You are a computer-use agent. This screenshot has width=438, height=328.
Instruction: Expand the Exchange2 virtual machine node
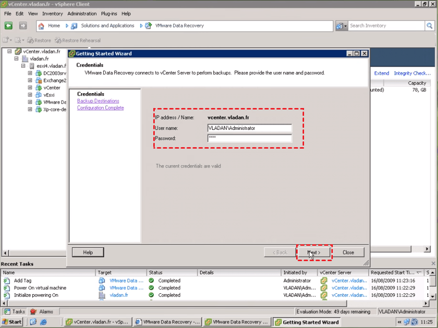point(30,80)
